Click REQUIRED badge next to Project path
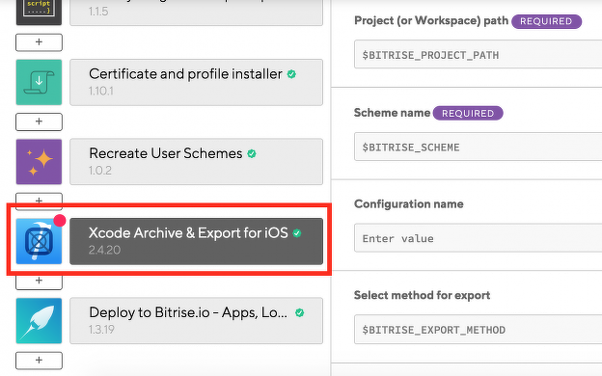The height and width of the screenshot is (376, 602). (546, 21)
